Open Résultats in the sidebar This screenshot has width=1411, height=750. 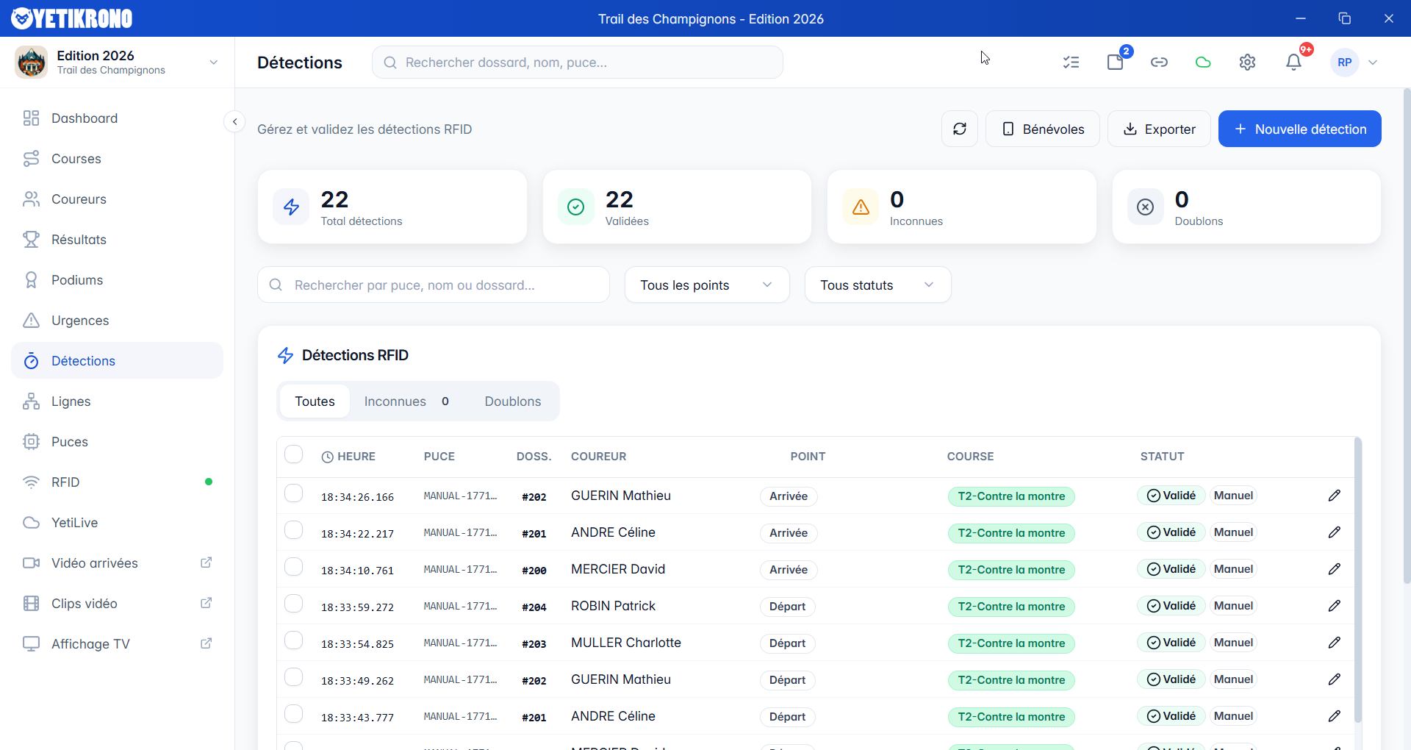point(79,240)
